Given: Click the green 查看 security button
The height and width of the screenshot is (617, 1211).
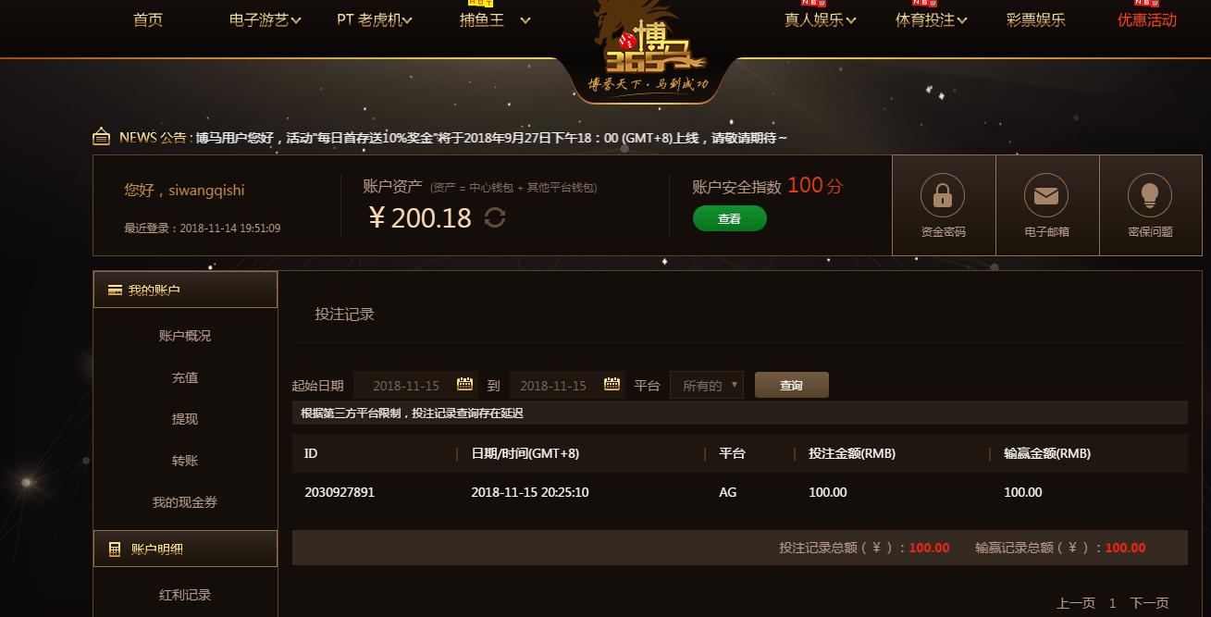Looking at the screenshot, I should [x=730, y=219].
